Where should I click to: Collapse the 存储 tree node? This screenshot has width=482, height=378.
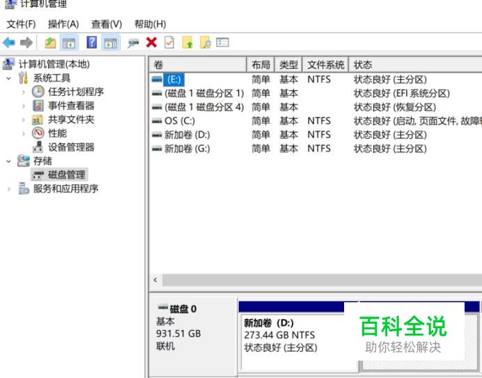pos(8,161)
